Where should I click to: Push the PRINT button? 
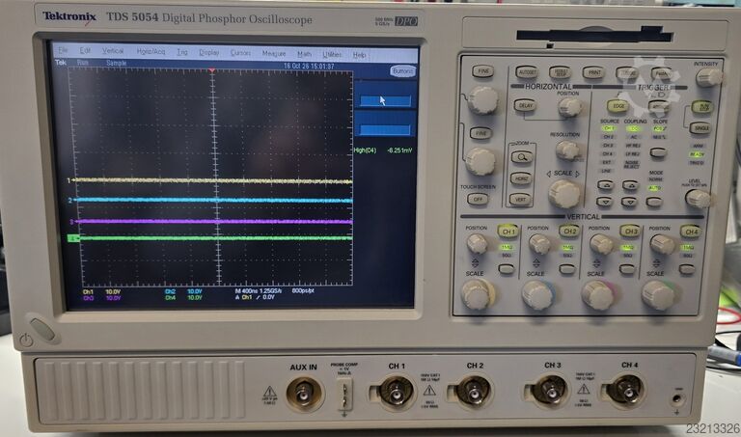[x=593, y=72]
